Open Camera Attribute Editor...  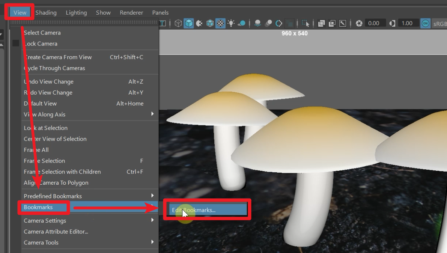(x=56, y=232)
